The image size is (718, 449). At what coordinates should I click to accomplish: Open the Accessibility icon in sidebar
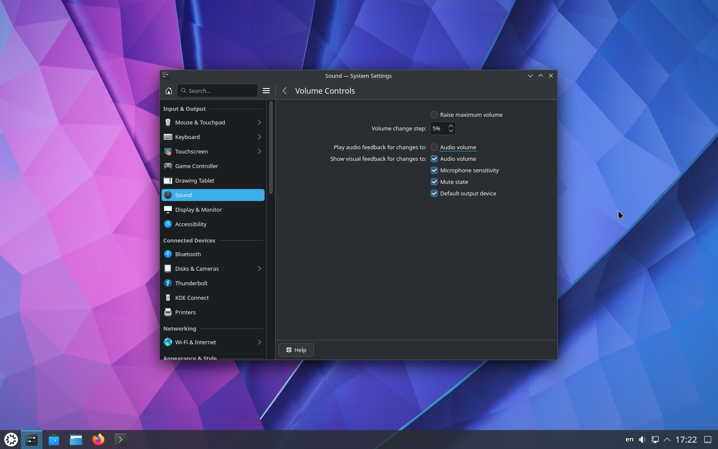(168, 224)
